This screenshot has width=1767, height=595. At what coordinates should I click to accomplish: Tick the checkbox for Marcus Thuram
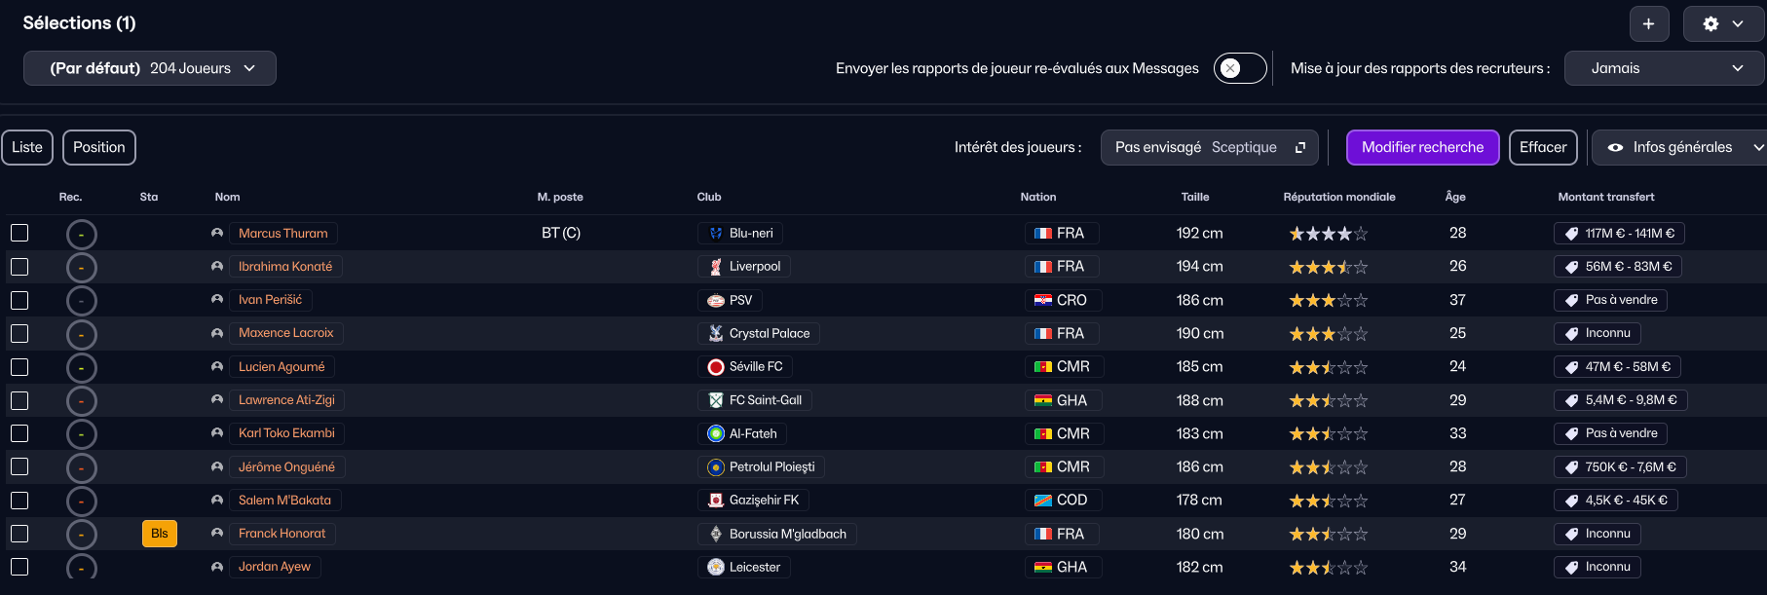click(19, 234)
